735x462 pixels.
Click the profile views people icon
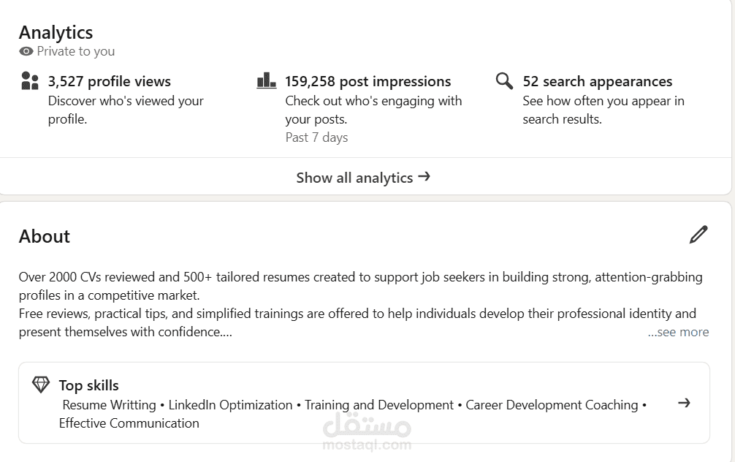pos(30,80)
